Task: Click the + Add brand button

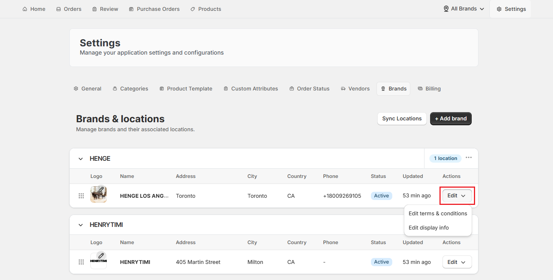Action: click(451, 119)
